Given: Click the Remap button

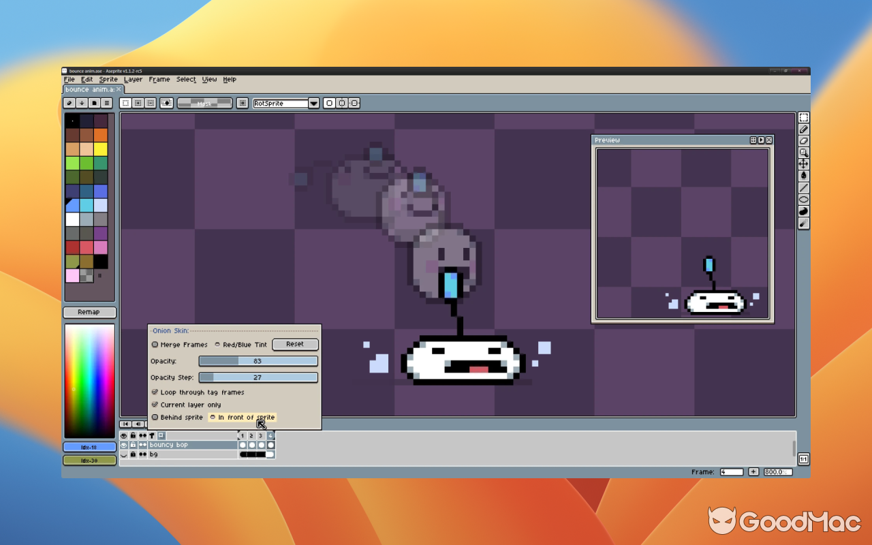Looking at the screenshot, I should pos(89,312).
